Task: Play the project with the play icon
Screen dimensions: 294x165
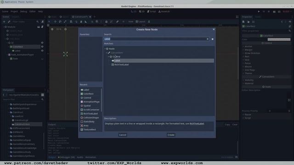Action: click(x=259, y=11)
